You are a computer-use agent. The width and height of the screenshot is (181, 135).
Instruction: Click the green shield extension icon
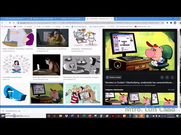coord(167,23)
